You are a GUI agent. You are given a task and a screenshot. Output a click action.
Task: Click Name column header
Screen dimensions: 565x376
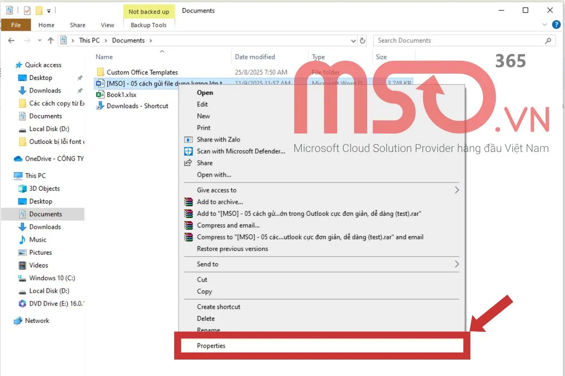point(104,57)
